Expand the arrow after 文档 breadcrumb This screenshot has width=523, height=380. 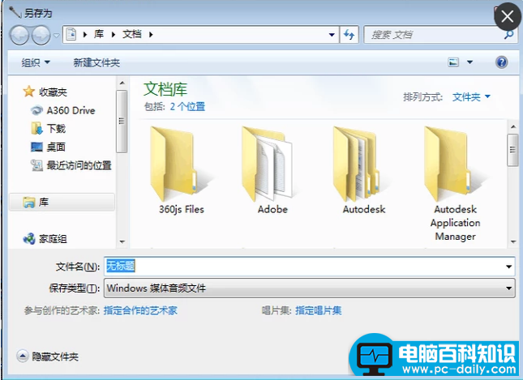coord(151,34)
